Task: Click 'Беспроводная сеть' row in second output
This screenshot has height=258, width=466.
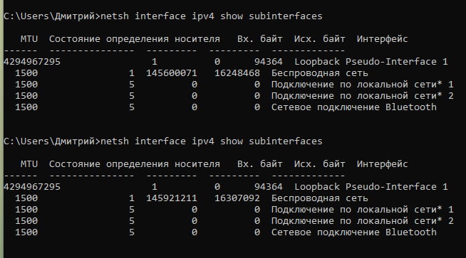Action: (319, 198)
